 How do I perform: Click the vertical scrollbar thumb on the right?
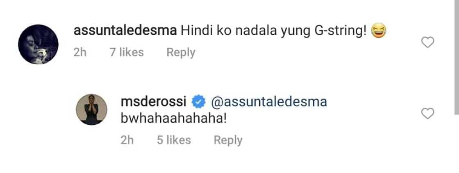point(456,57)
